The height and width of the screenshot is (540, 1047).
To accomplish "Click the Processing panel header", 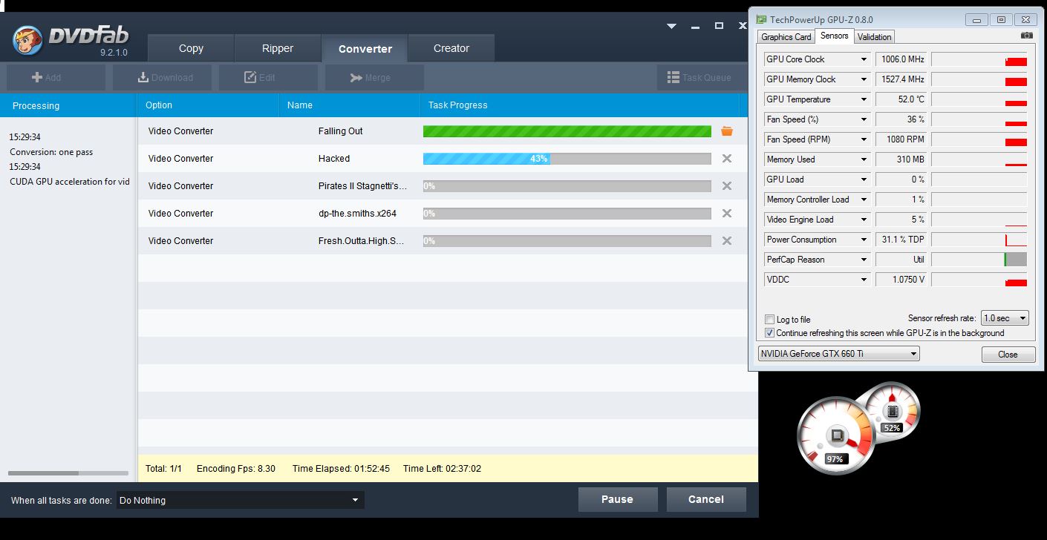I will 68,105.
